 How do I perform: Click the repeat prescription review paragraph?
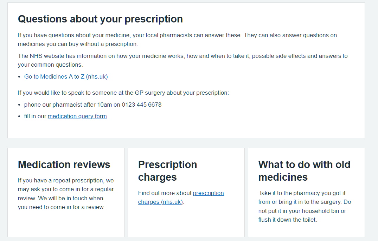[x=66, y=194]
